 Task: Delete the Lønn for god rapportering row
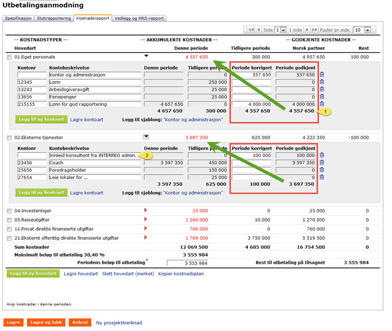322,104
